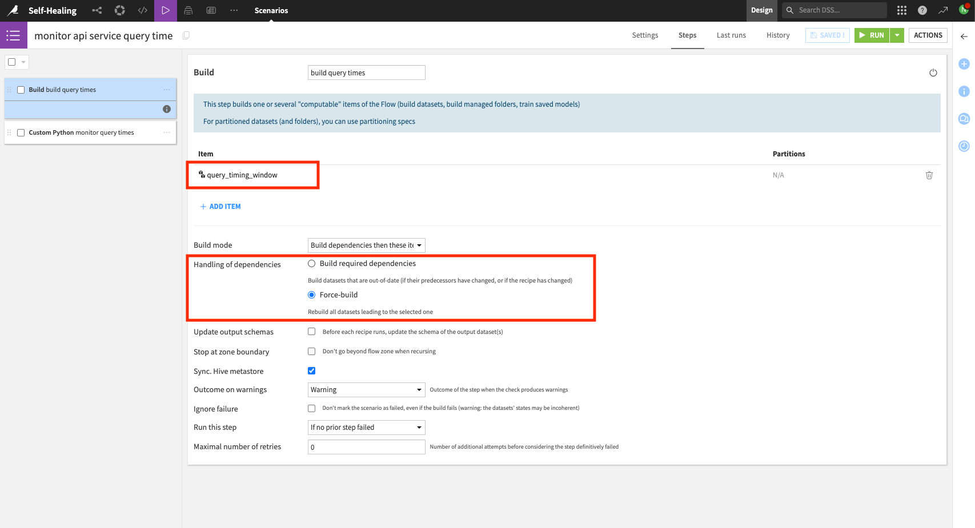Screen dimensions: 975x528
Task: Open the discussions bubble icon on right sidebar
Action: coord(964,119)
